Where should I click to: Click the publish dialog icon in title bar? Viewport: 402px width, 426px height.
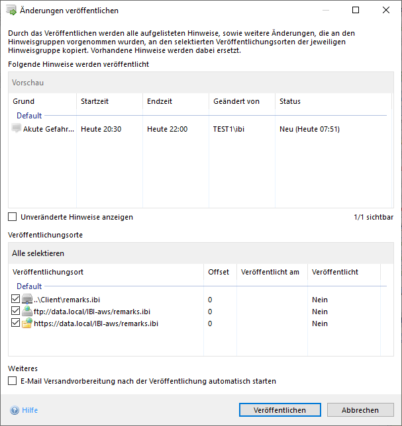coord(11,11)
